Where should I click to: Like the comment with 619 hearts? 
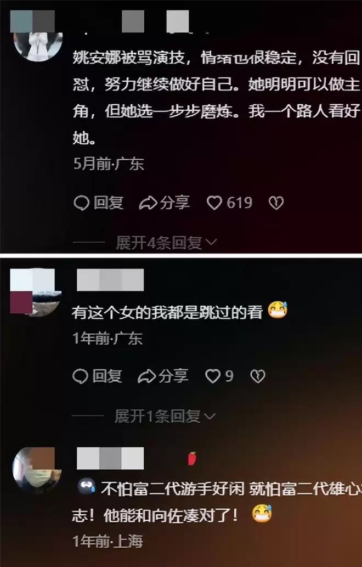[214, 204]
